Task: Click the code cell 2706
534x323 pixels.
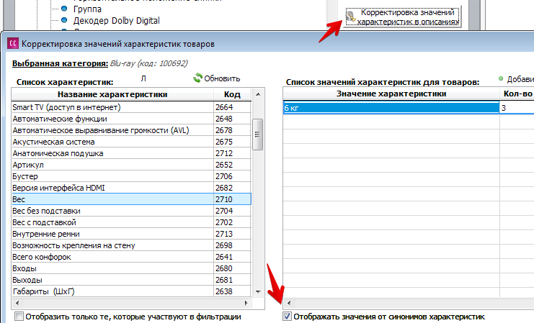Action: [232, 176]
